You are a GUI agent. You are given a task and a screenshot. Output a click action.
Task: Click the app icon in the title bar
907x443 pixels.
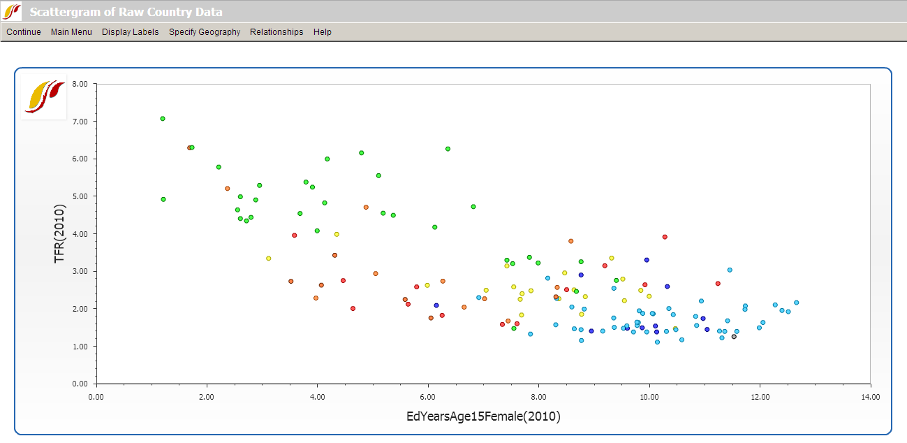pyautogui.click(x=12, y=12)
